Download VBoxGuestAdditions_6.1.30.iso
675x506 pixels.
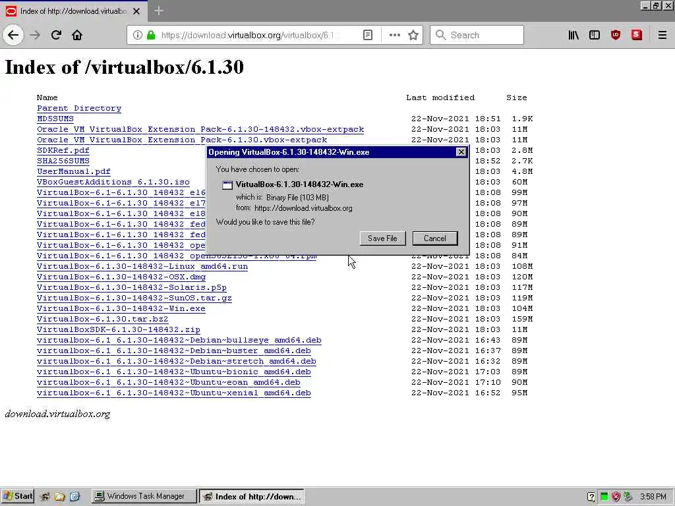tap(113, 182)
